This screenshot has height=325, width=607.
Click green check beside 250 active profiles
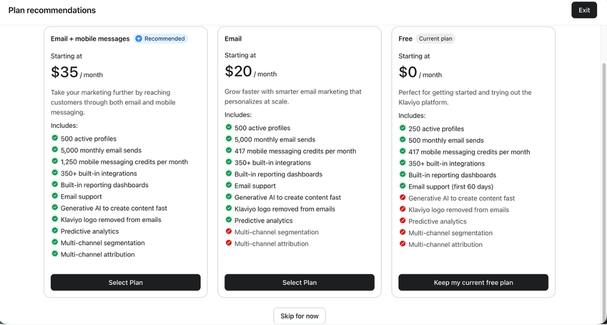pos(402,128)
